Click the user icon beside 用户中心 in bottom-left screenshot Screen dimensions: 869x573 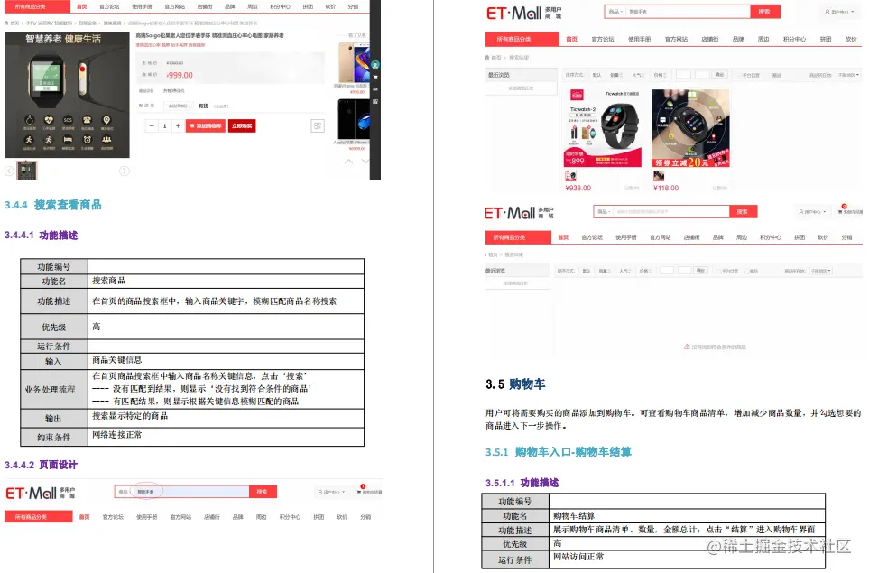click(319, 492)
